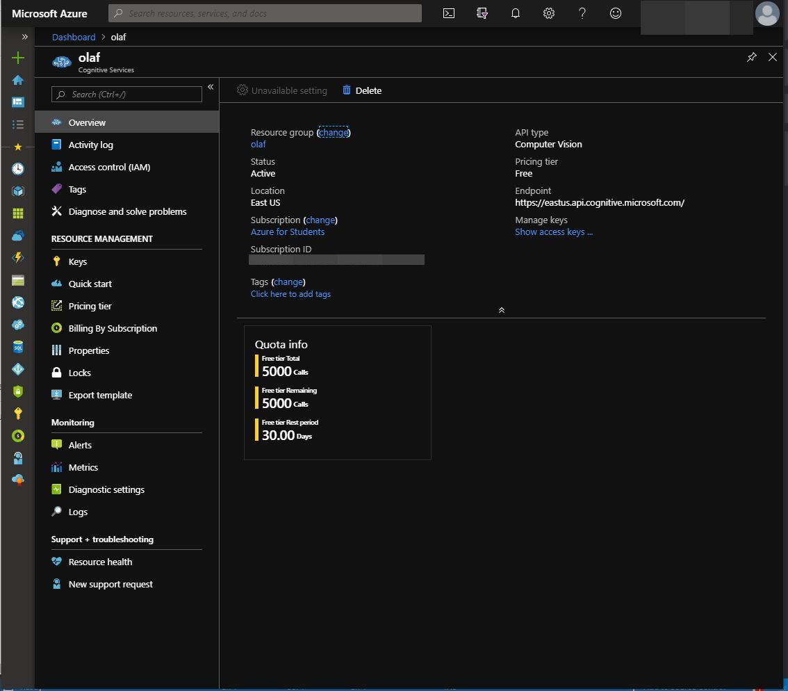
Task: Open Diagnose and solve problems
Action: click(126, 211)
